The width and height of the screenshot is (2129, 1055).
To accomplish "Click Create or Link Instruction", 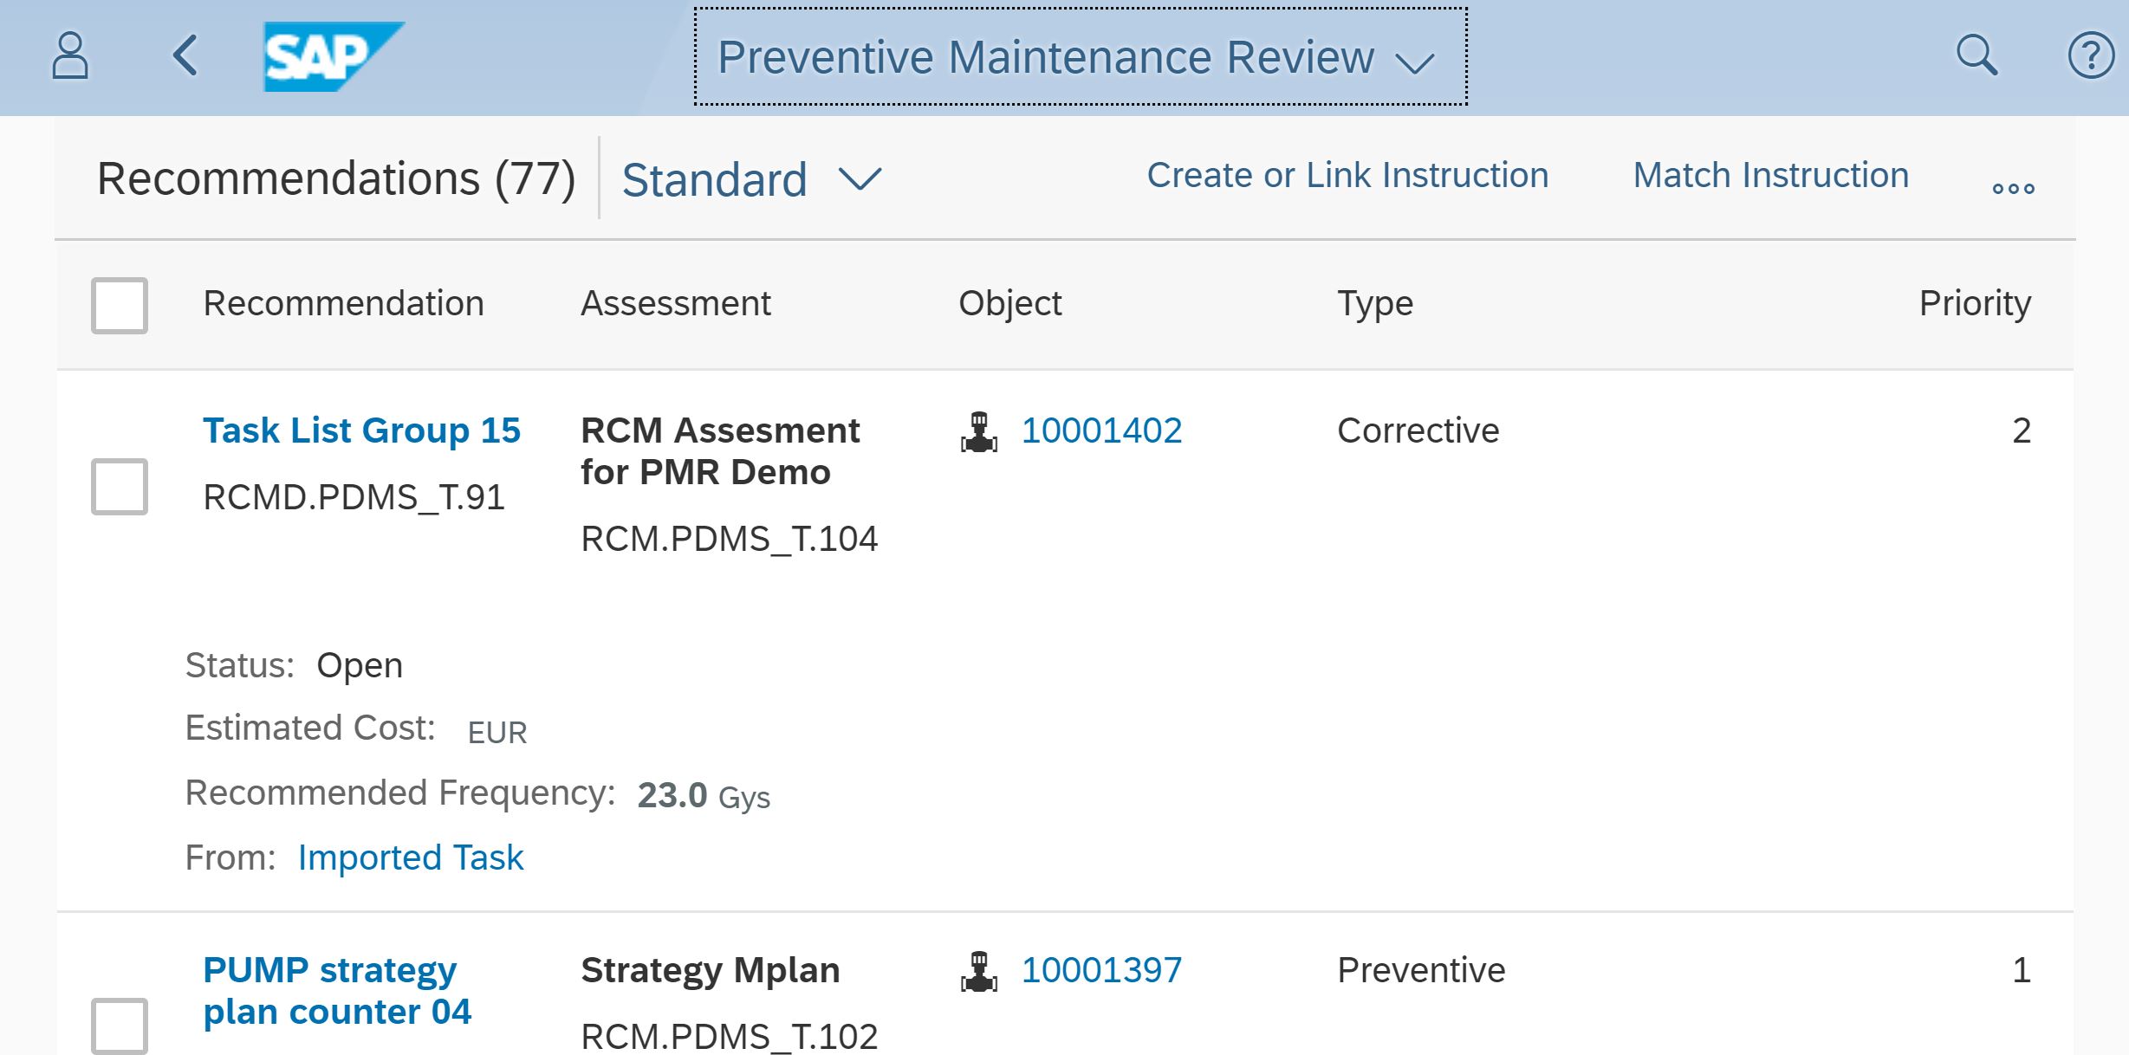I will pos(1347,175).
